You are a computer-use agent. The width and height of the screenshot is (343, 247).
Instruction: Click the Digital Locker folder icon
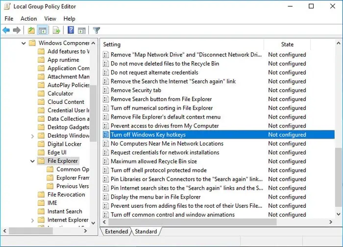tap(41, 144)
